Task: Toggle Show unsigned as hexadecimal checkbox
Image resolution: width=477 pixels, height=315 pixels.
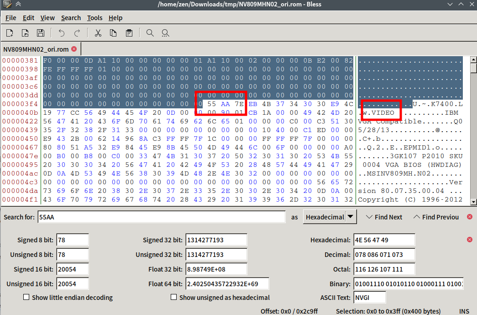Action: (x=173, y=298)
